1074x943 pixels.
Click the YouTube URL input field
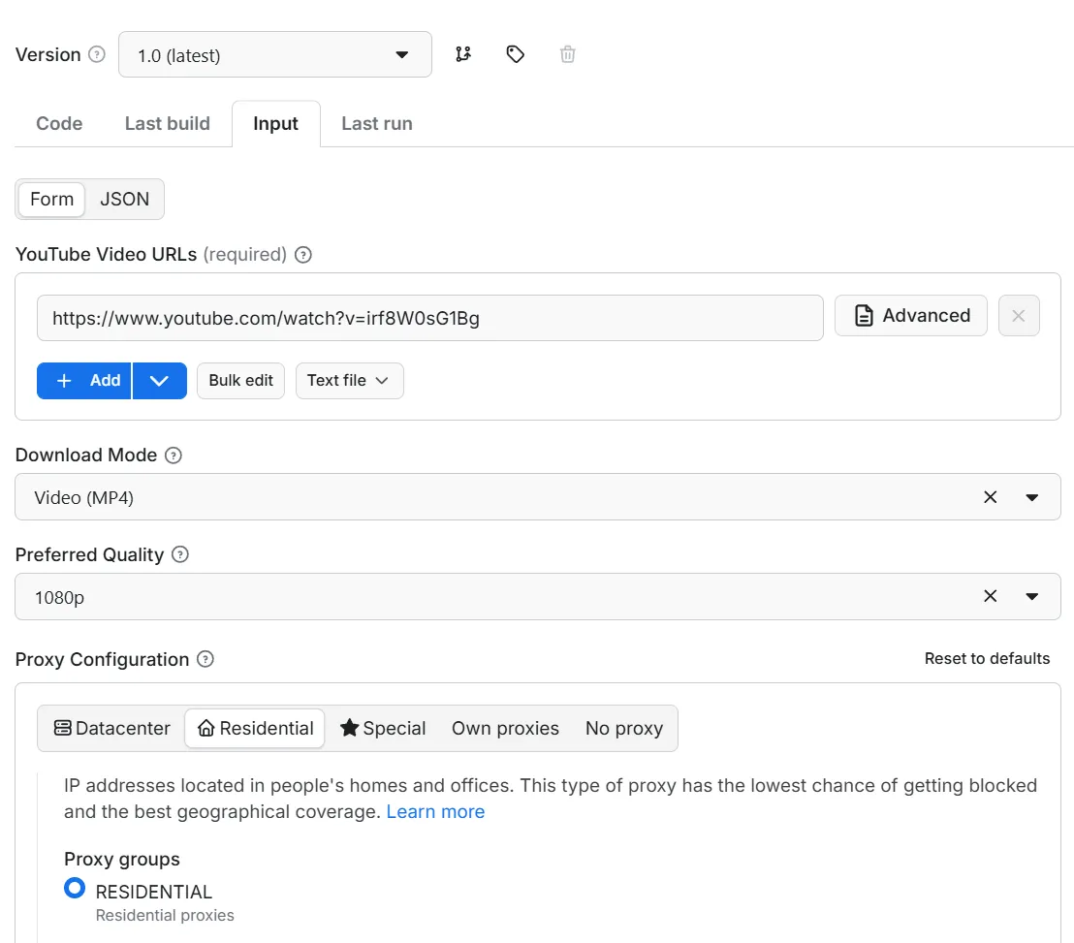(x=429, y=318)
